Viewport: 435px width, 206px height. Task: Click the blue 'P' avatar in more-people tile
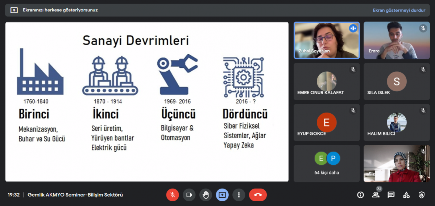(x=333, y=159)
